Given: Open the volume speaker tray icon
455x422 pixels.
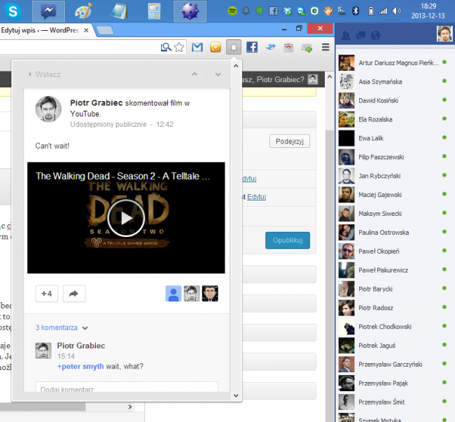Looking at the screenshot, I should click(x=396, y=11).
